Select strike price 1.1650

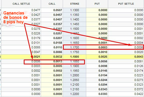(75, 43)
